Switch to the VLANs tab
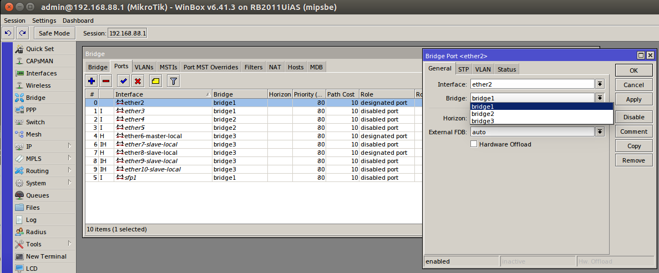Image resolution: width=659 pixels, height=273 pixels. [x=144, y=67]
